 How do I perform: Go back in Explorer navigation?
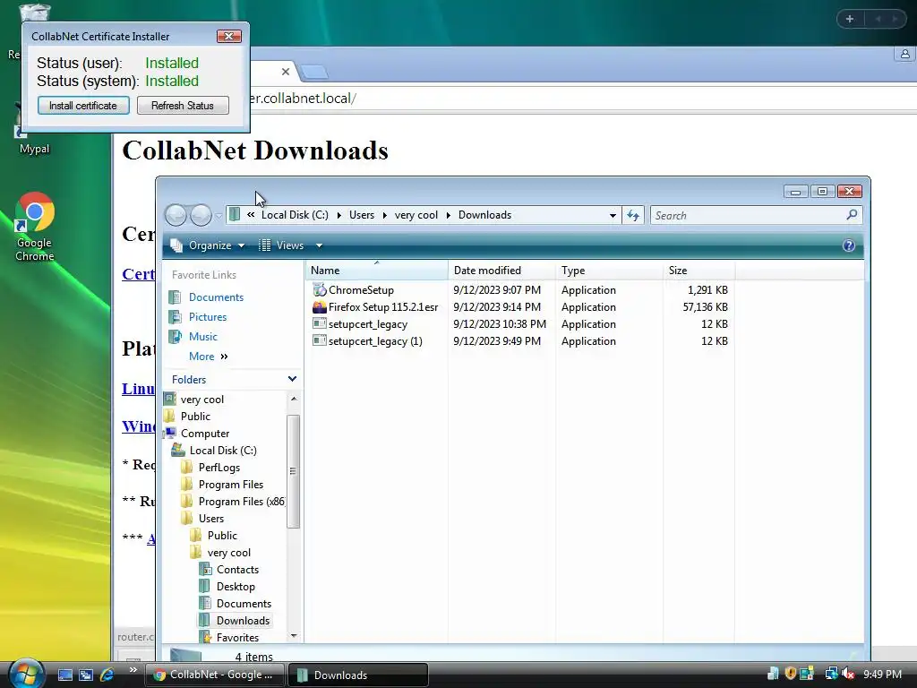(x=176, y=215)
